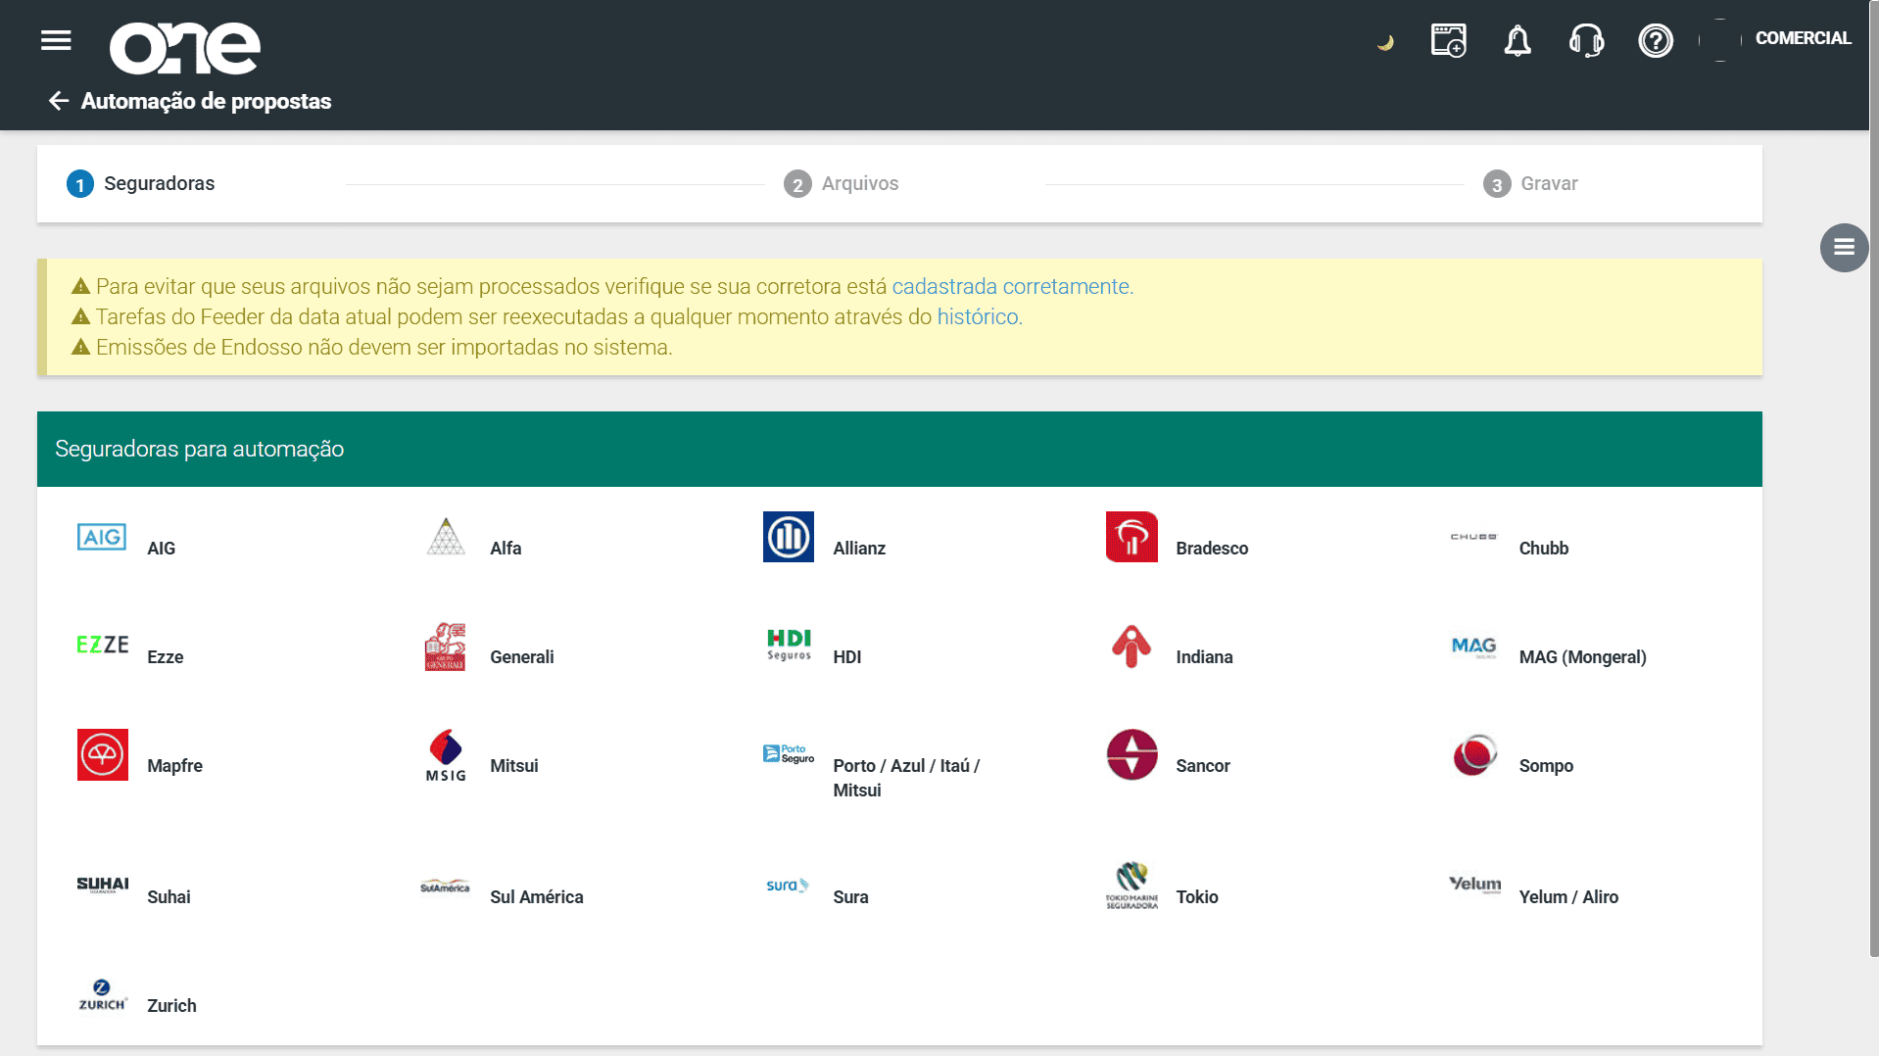Open the floating side menu button
The width and height of the screenshot is (1879, 1056).
[1844, 247]
